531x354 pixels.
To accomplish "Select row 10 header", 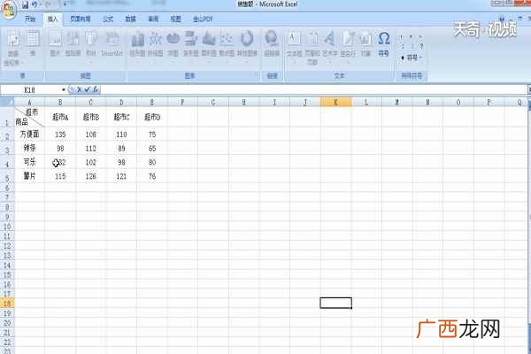I will 7,226.
